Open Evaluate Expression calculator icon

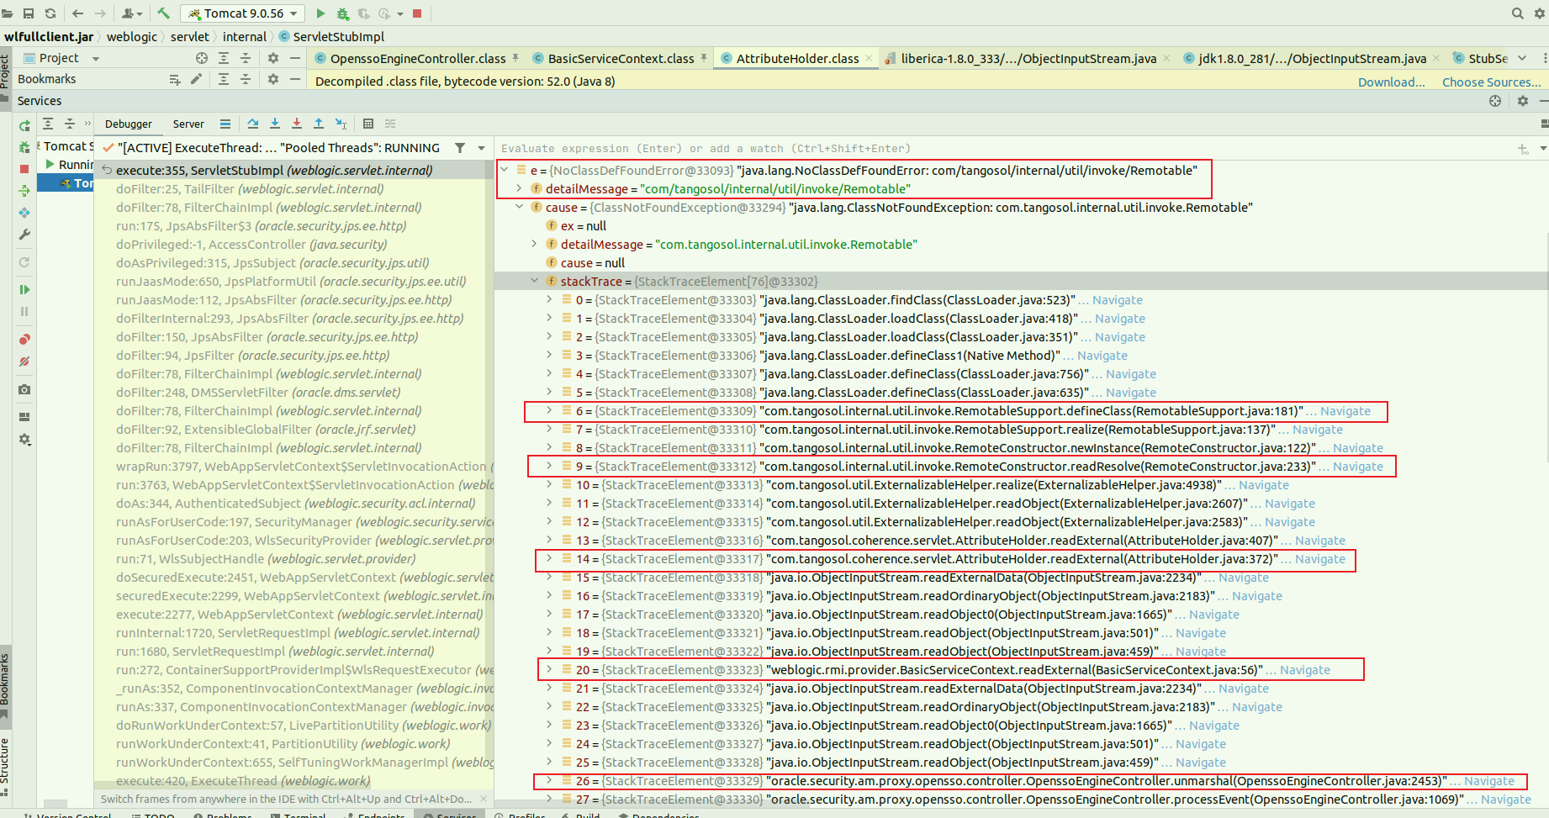368,124
